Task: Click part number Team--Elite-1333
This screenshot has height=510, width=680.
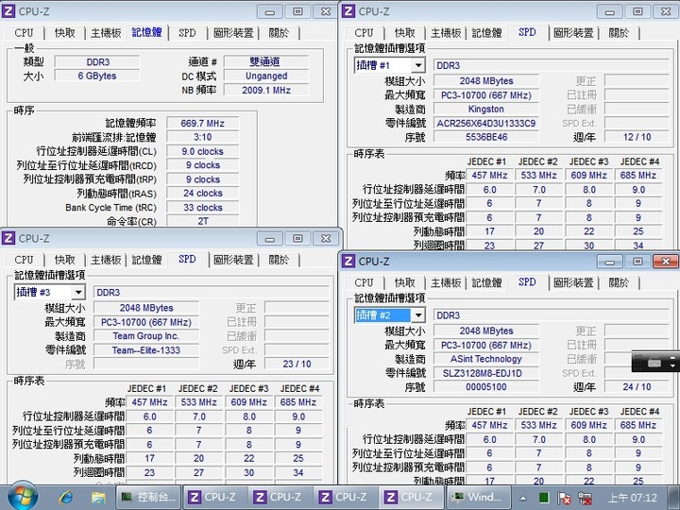Action: (x=146, y=350)
